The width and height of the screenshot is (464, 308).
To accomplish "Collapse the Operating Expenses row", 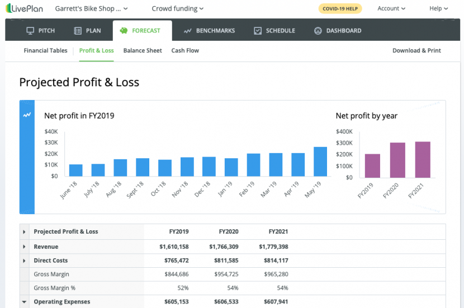I will 24,302.
